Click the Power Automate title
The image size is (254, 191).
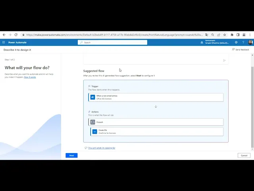click(17, 43)
